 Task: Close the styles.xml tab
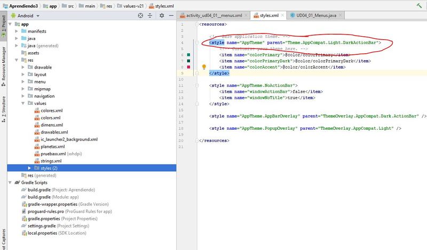pyautogui.click(x=283, y=15)
